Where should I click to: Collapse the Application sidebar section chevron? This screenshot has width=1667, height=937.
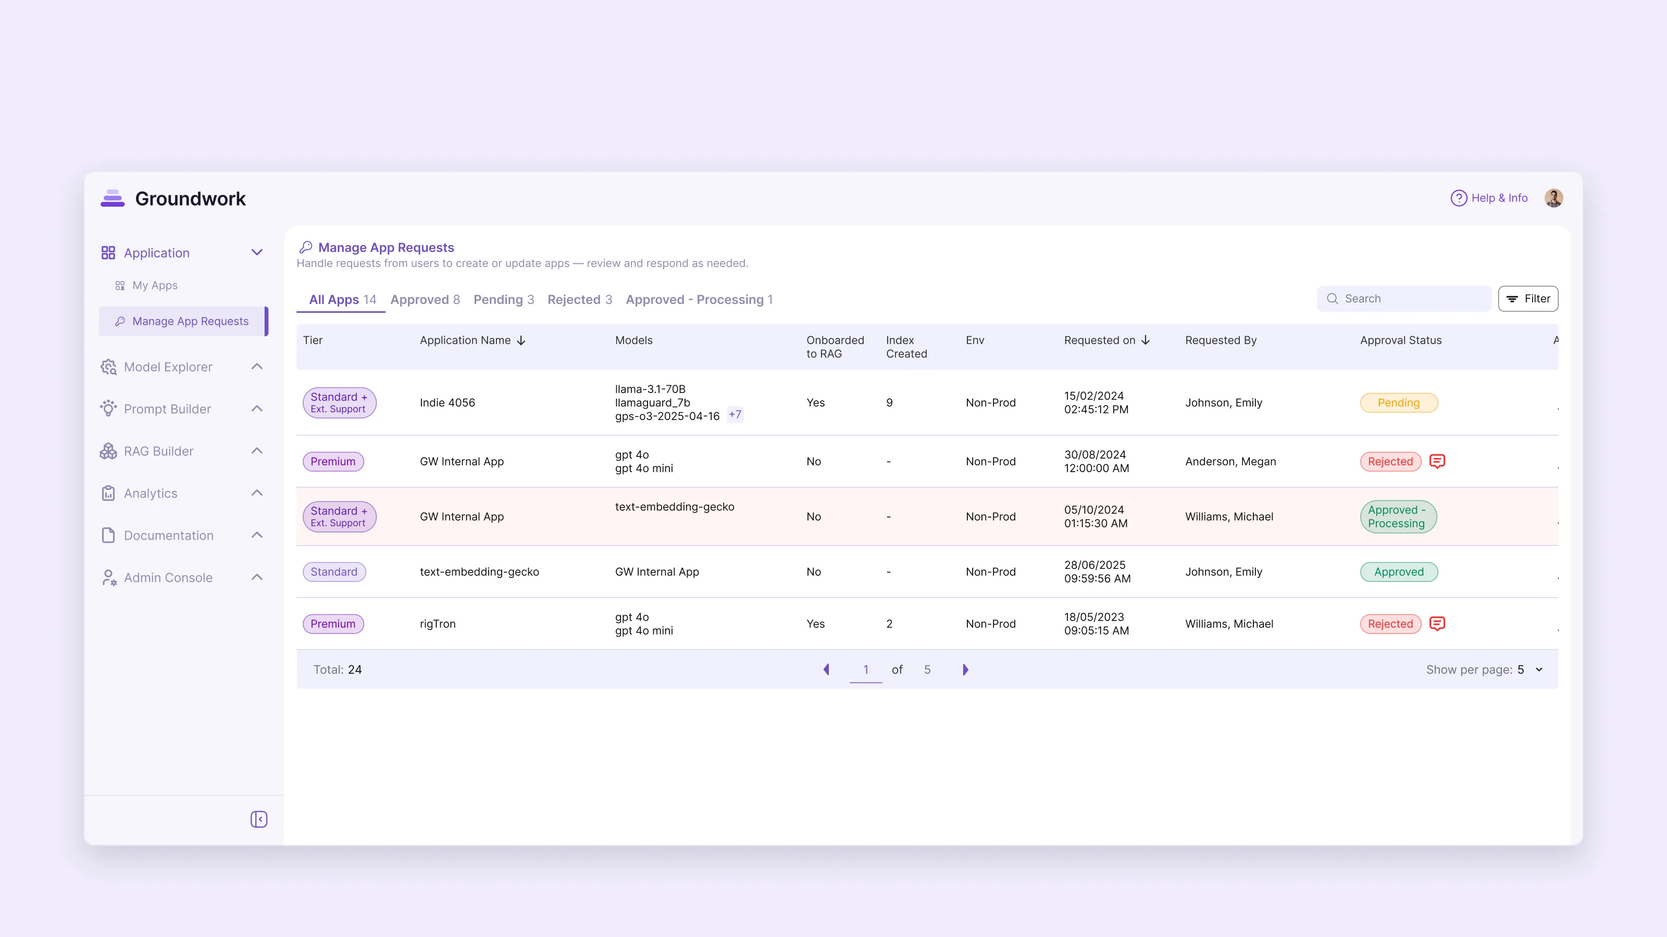tap(257, 253)
